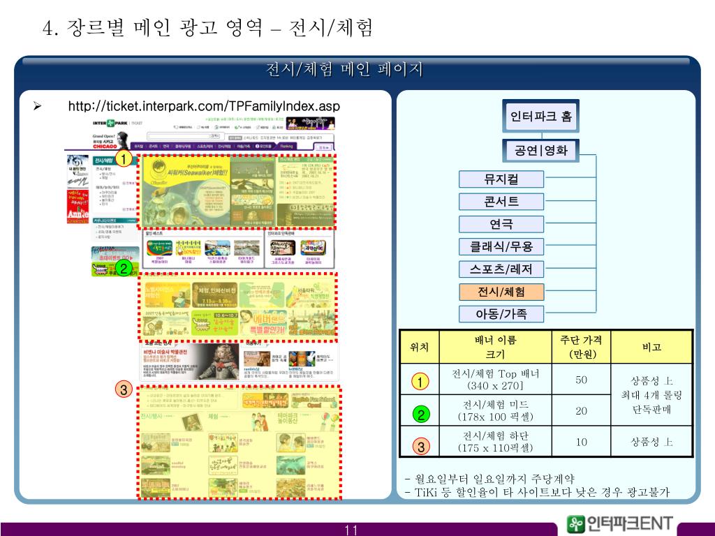
Task: Open the green 10.6~10.7 mid banner
Action: coord(215,322)
